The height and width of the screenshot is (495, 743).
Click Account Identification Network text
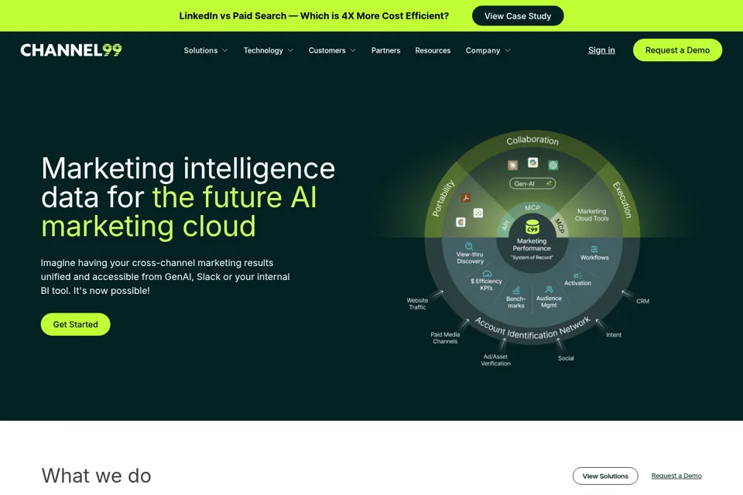coord(532,329)
